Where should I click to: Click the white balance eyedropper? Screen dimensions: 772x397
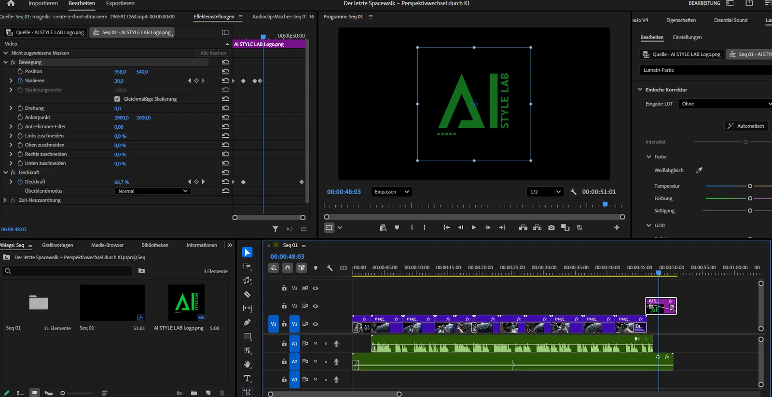pos(699,170)
